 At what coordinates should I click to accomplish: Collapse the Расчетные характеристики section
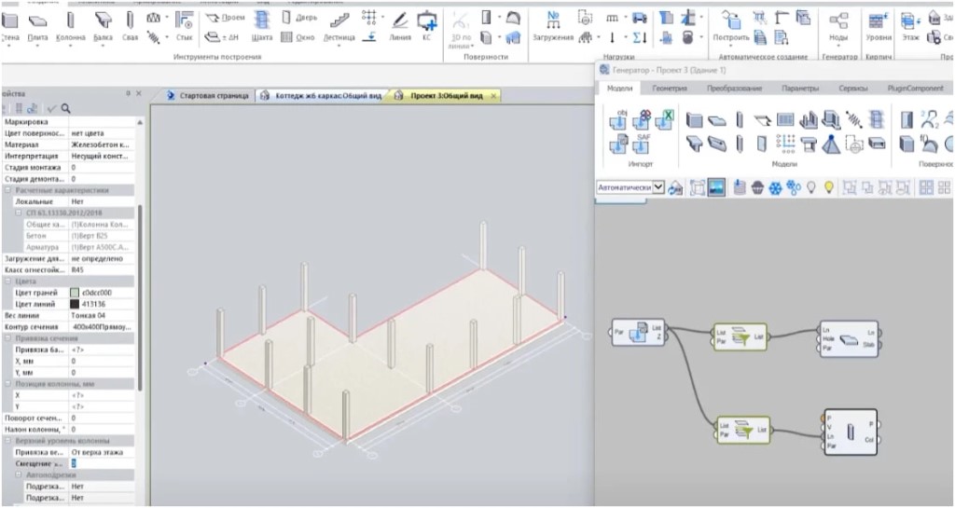(x=8, y=190)
